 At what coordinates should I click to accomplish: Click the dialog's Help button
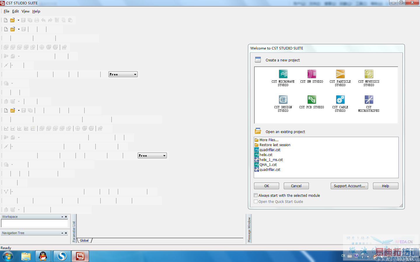coord(386,186)
